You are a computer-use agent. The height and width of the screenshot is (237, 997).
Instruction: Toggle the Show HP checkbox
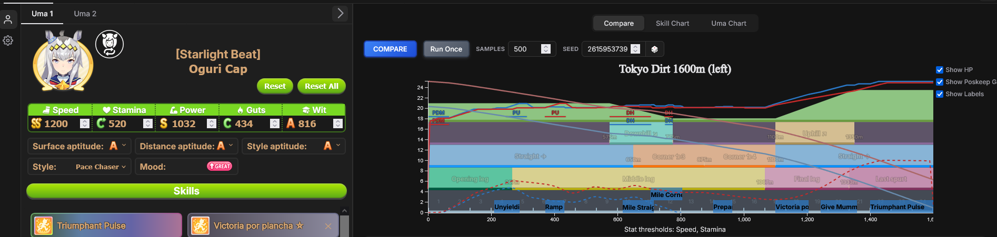click(x=939, y=70)
